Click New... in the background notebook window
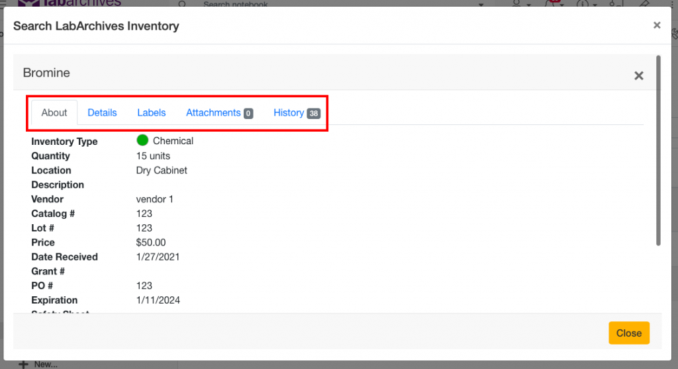Image resolution: width=678 pixels, height=369 pixels. click(38, 364)
